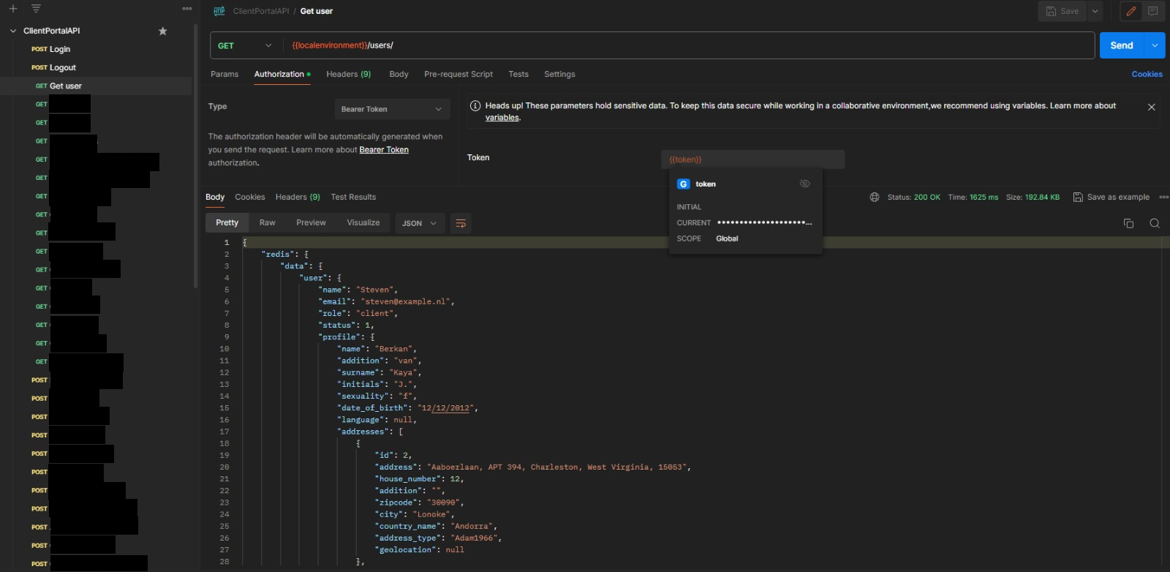Open the response Cookies tab

250,197
